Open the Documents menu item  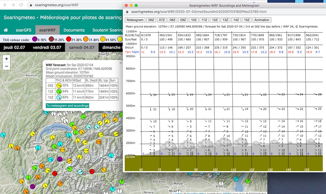74,30
